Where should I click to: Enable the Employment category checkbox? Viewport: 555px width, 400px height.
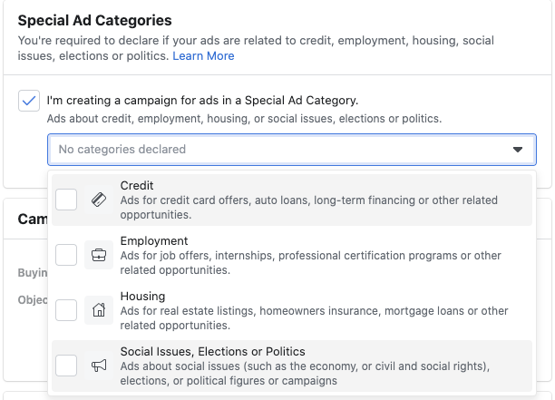66,256
